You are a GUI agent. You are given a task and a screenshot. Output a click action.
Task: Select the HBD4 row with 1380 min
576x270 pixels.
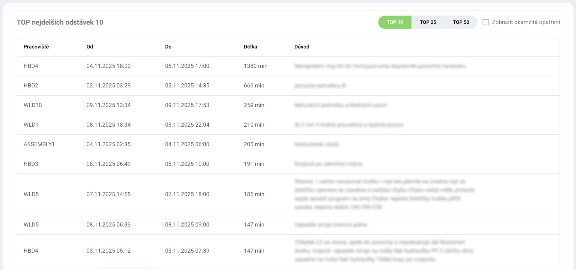115,66
